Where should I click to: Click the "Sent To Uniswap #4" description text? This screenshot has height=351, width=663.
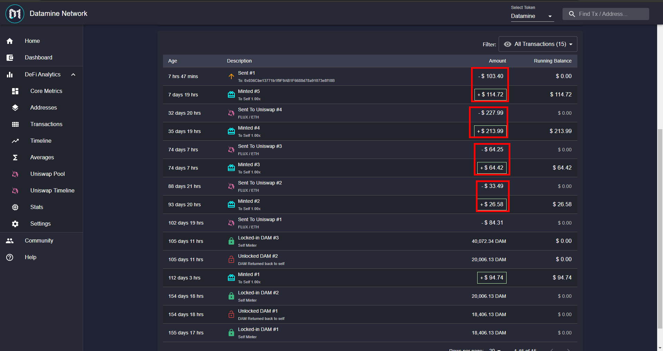click(x=260, y=110)
